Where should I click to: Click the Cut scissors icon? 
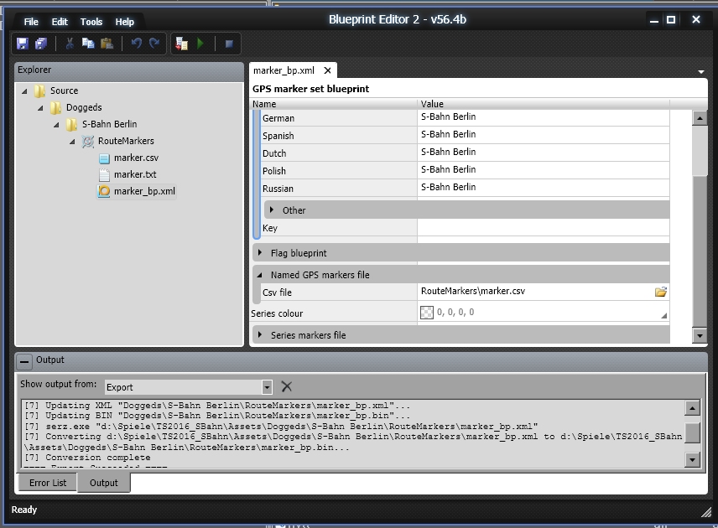tap(70, 44)
